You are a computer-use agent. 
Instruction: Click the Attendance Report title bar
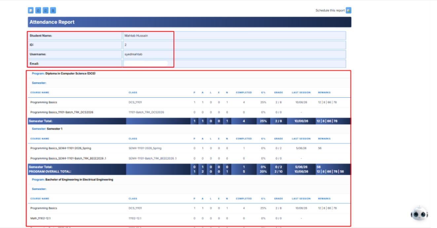[190, 22]
